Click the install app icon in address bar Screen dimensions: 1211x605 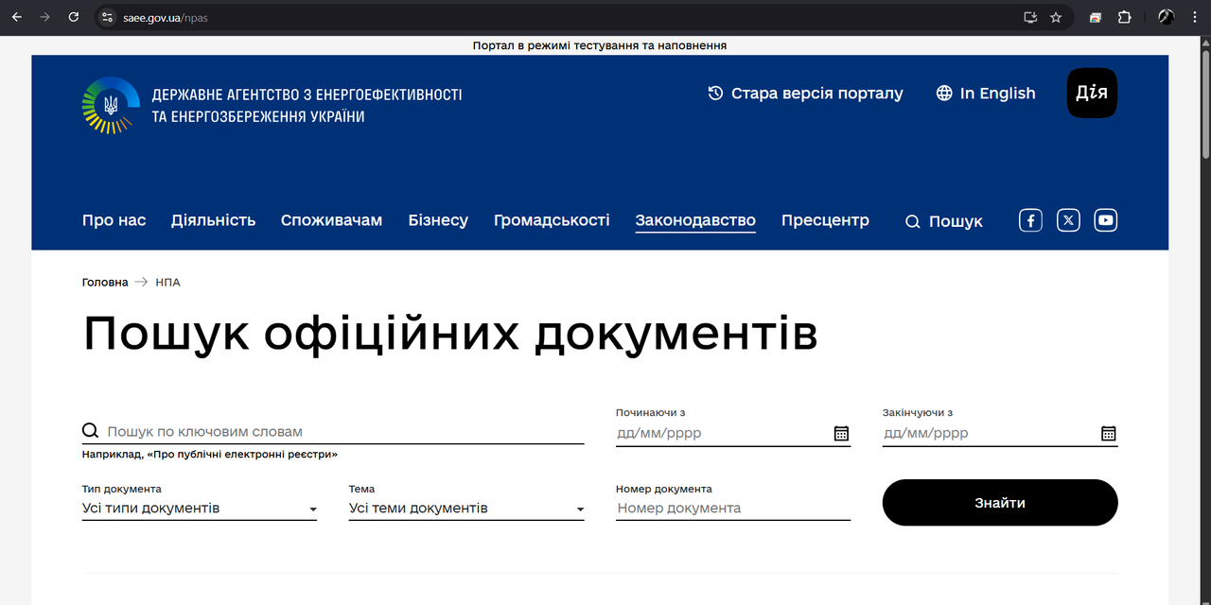1030,17
